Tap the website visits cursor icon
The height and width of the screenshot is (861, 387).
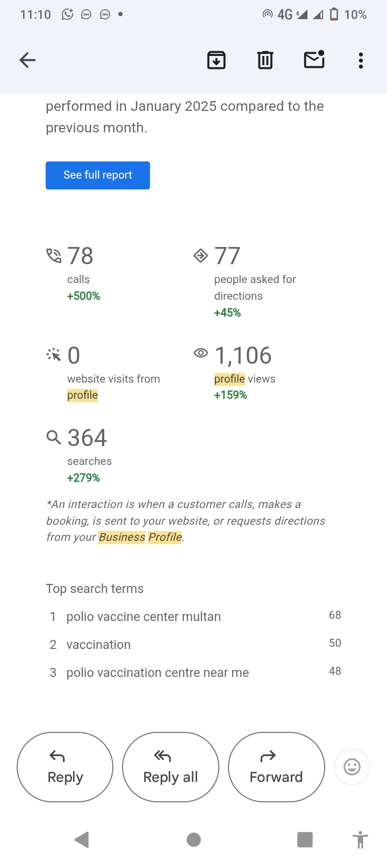coord(54,355)
